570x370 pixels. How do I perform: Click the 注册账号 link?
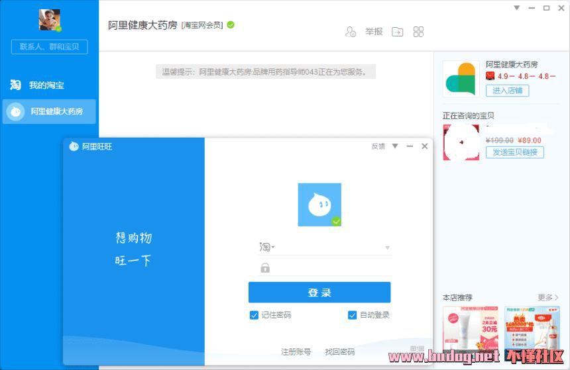[296, 351]
